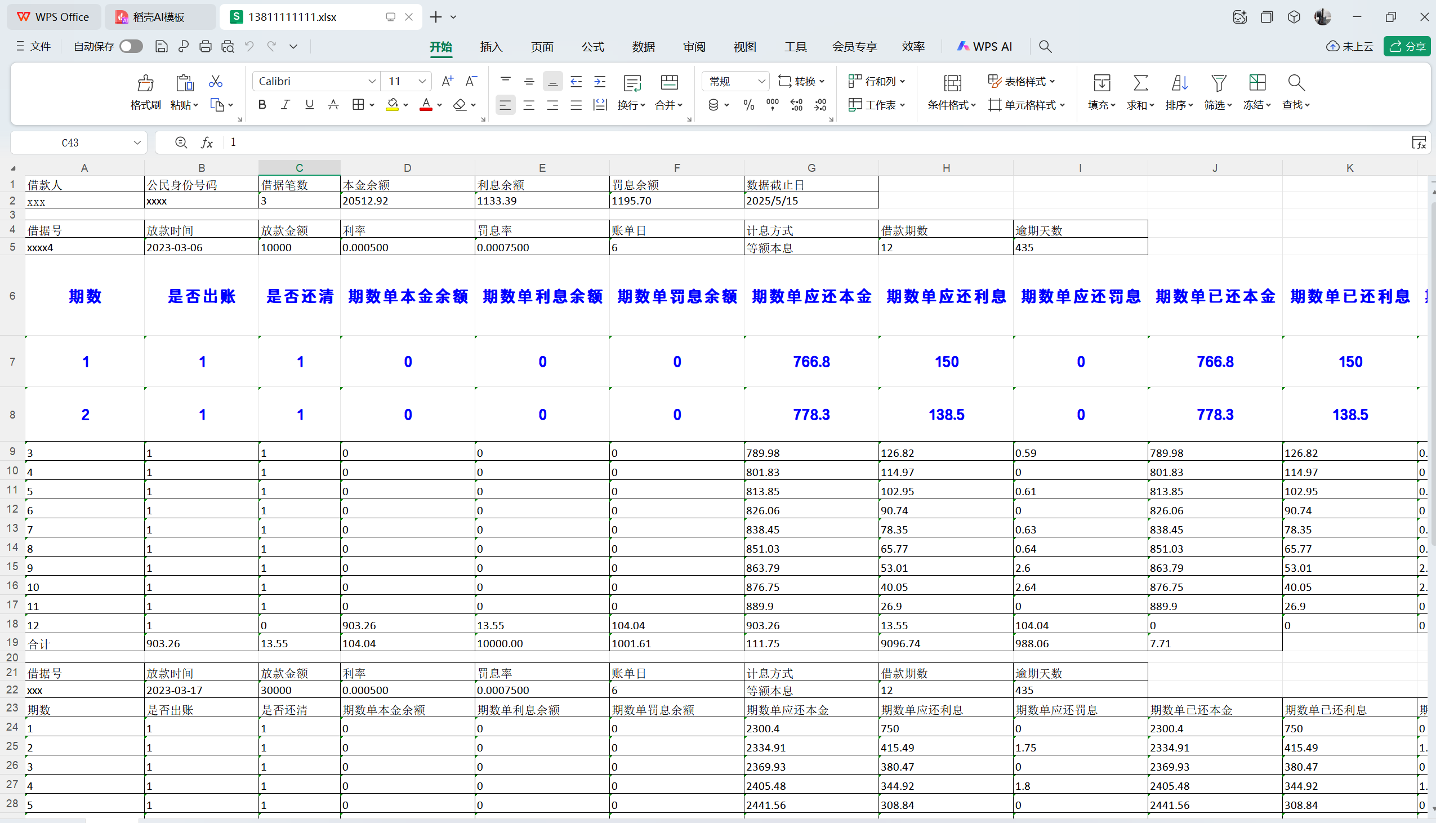This screenshot has width=1436, height=823.
Task: Click the green 分享 (Share) button
Action: [1407, 46]
